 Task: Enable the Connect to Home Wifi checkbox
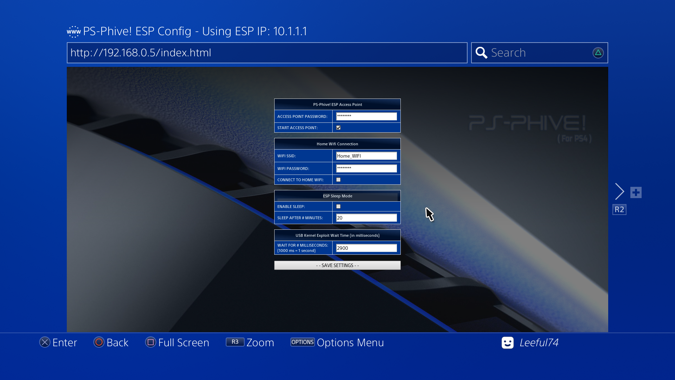338,180
